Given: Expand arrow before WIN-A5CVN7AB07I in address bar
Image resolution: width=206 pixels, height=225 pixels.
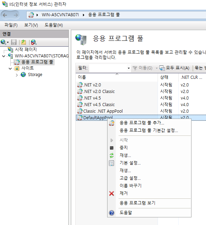Looking at the screenshot, I should coord(37,15).
